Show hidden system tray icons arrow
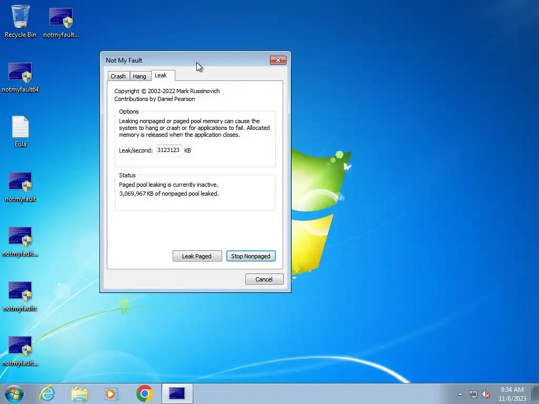The height and width of the screenshot is (404, 539). (x=460, y=395)
